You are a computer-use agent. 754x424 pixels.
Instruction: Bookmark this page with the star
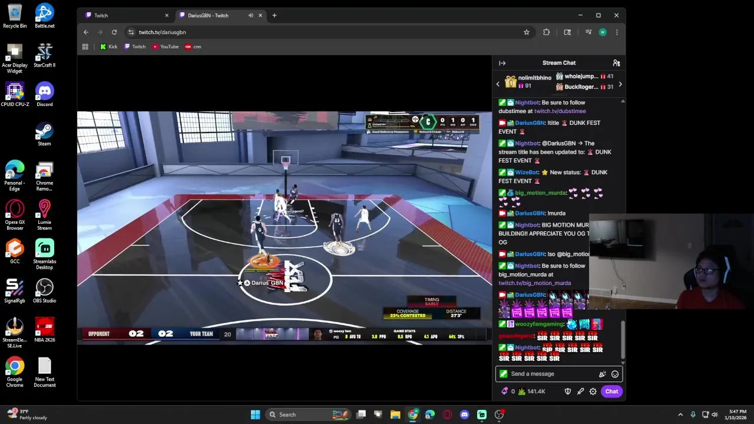(x=527, y=32)
